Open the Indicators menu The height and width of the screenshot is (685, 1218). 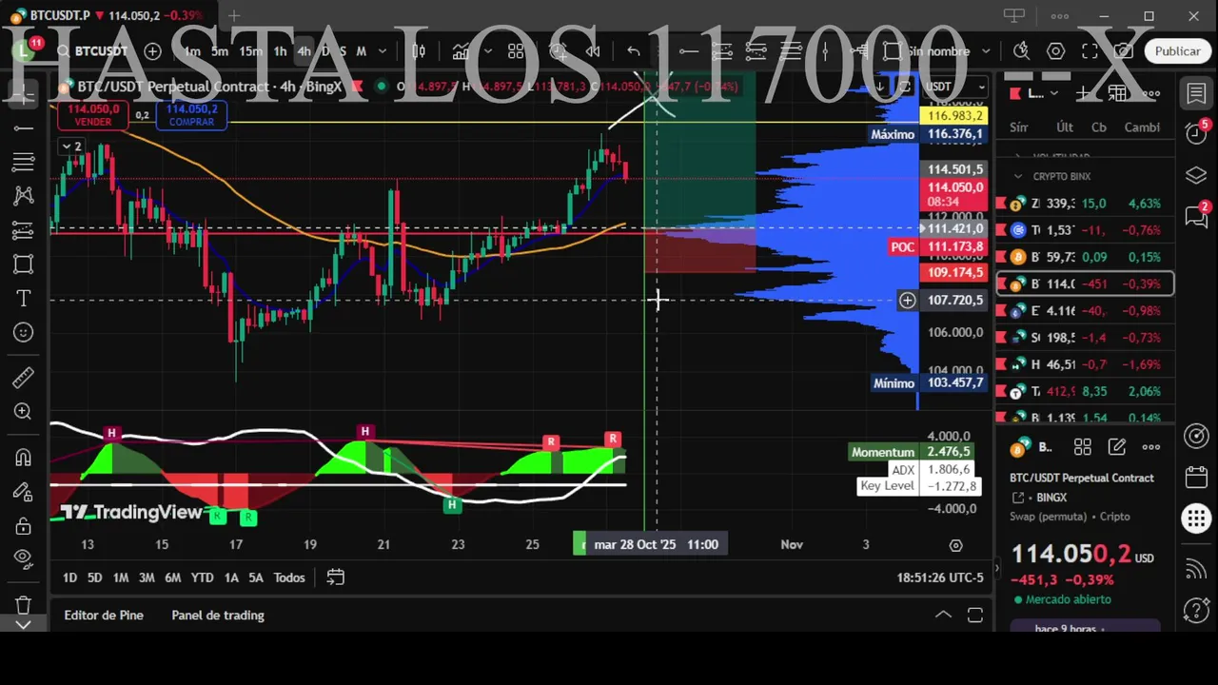tap(460, 51)
